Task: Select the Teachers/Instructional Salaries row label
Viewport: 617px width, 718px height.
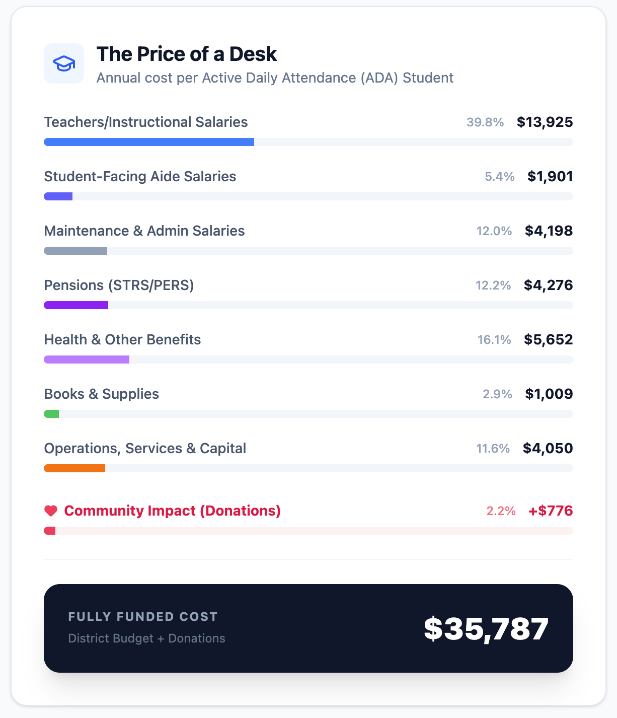Action: [146, 122]
